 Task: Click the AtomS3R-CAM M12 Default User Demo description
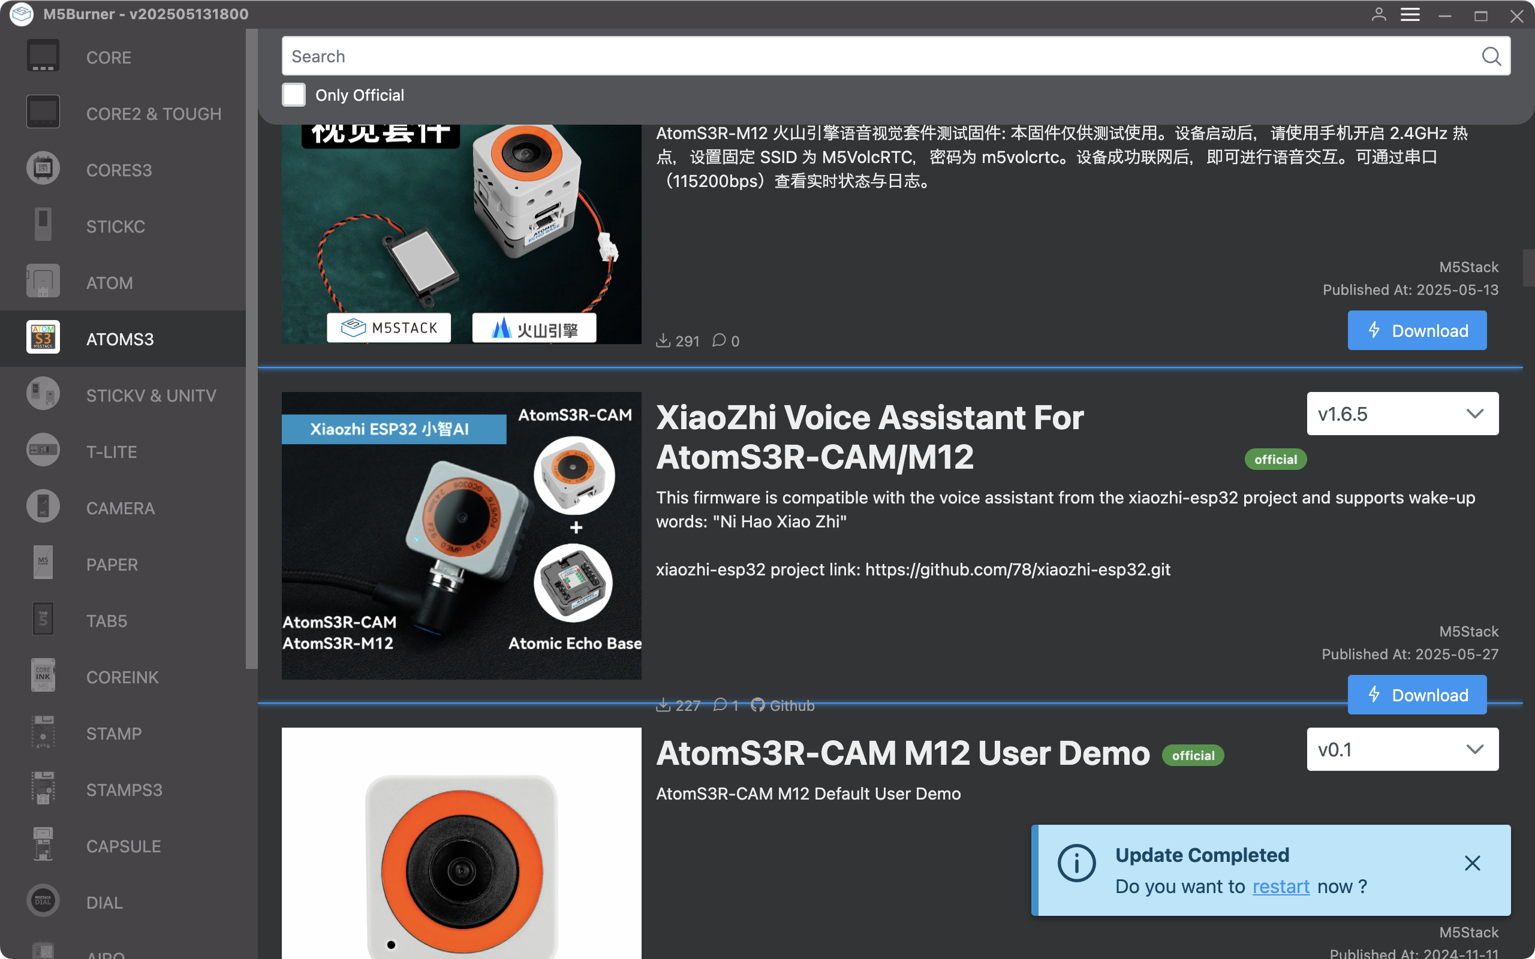[808, 794]
